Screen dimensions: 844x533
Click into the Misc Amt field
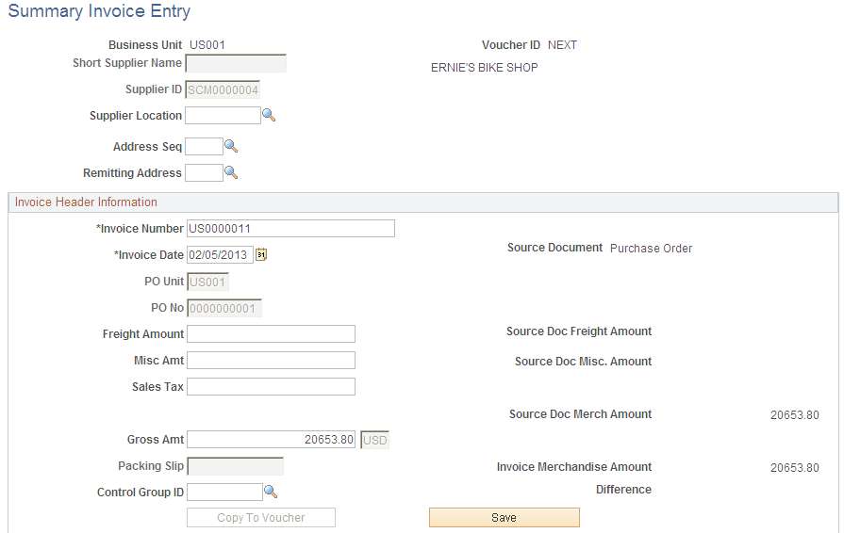pyautogui.click(x=271, y=360)
